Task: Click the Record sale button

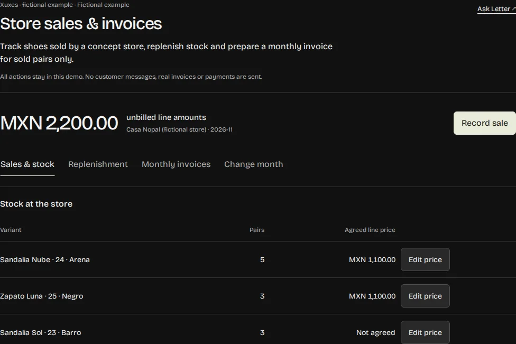Action: pyautogui.click(x=484, y=123)
